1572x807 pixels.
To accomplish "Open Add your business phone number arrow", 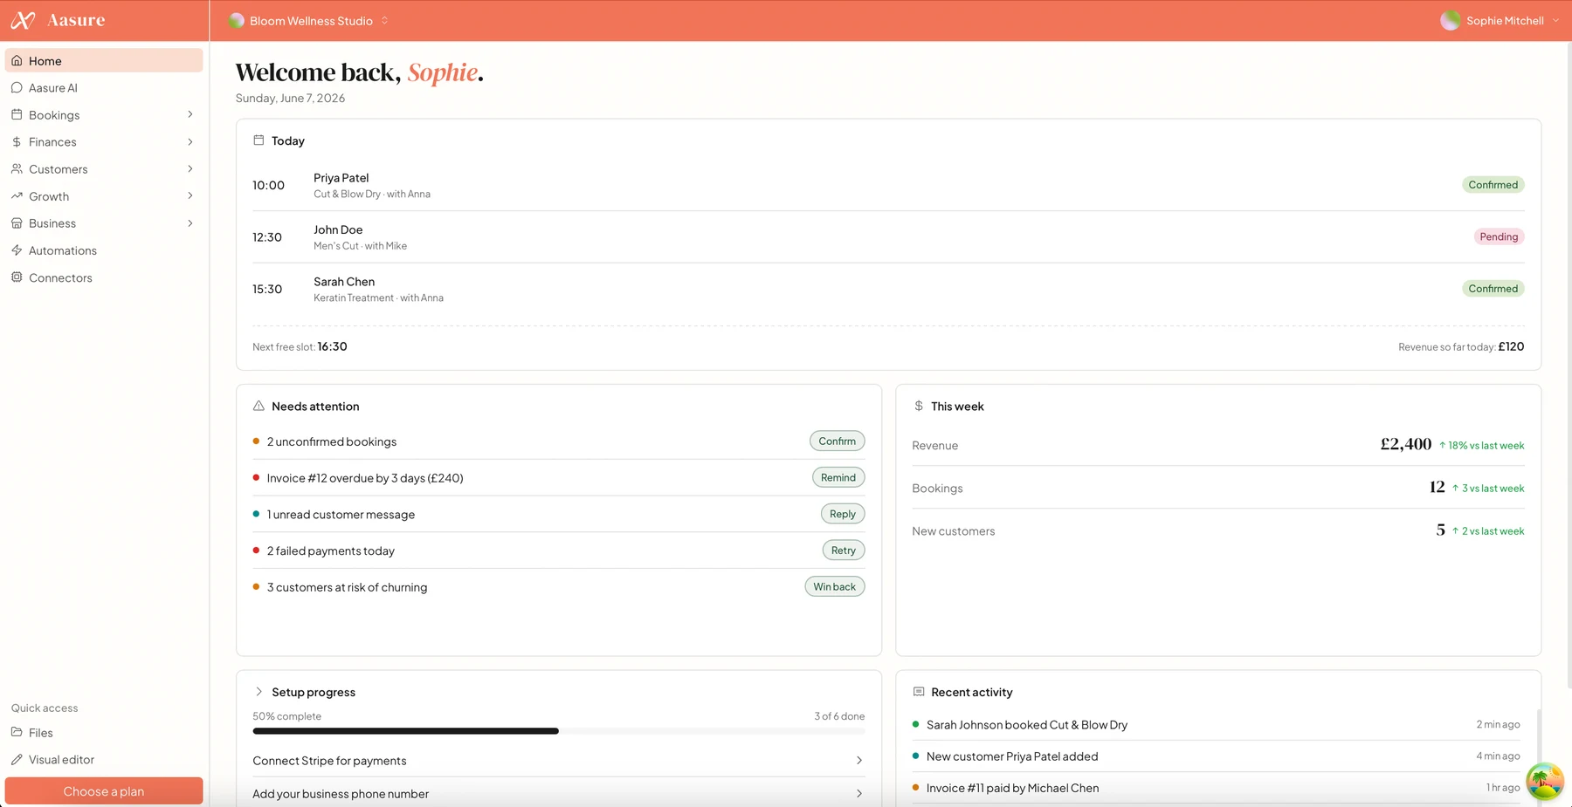I will (859, 794).
